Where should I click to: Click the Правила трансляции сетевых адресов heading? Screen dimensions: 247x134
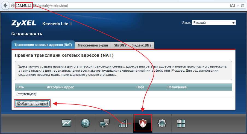point(64,55)
